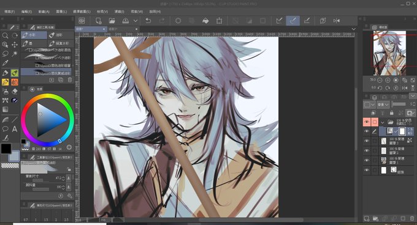Click the layer opacity slider
The height and width of the screenshot is (225, 417).
(x=399, y=105)
